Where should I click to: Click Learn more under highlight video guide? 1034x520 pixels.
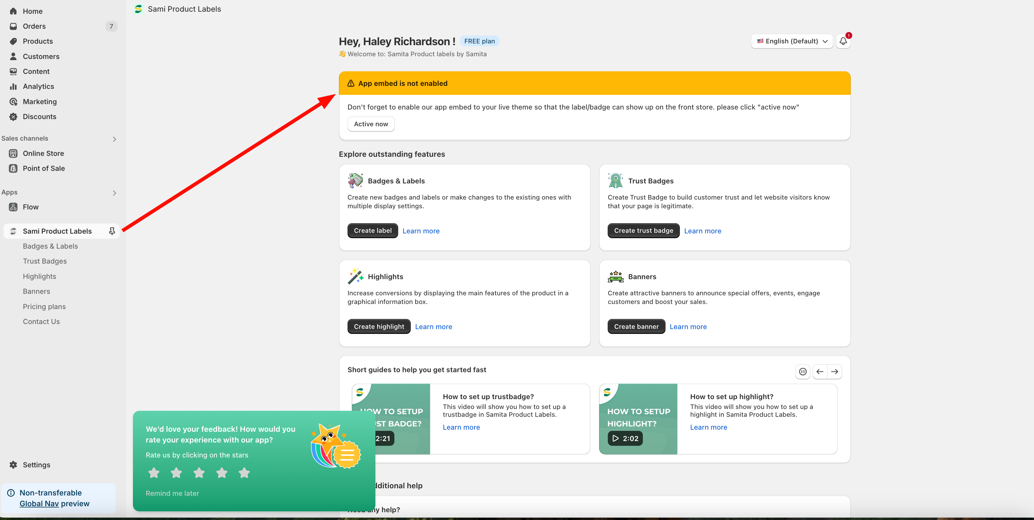(x=709, y=427)
